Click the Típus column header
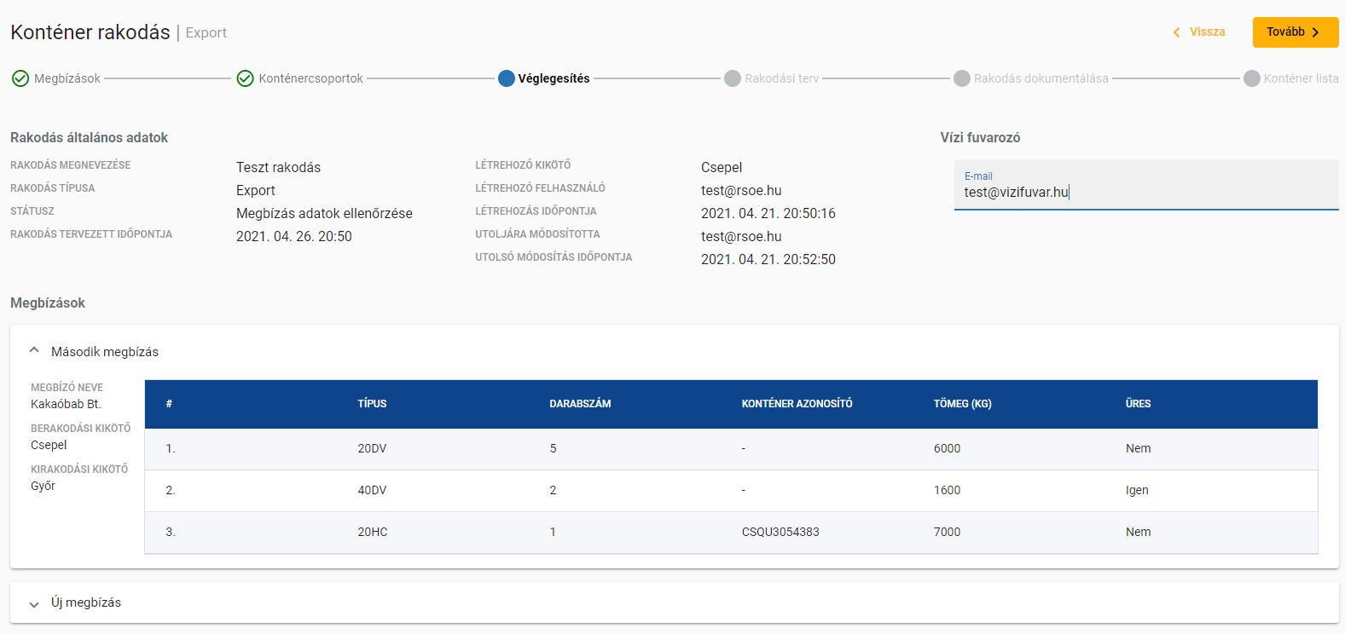 point(372,404)
